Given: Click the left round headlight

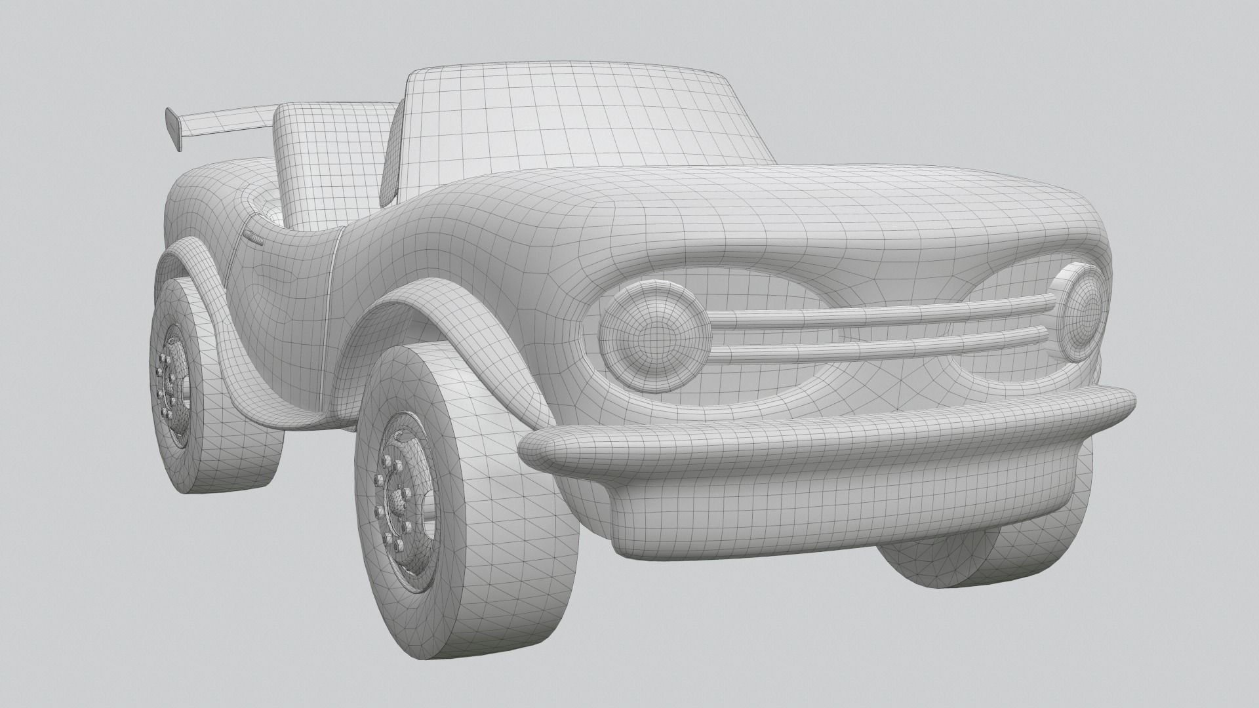Looking at the screenshot, I should point(654,337).
